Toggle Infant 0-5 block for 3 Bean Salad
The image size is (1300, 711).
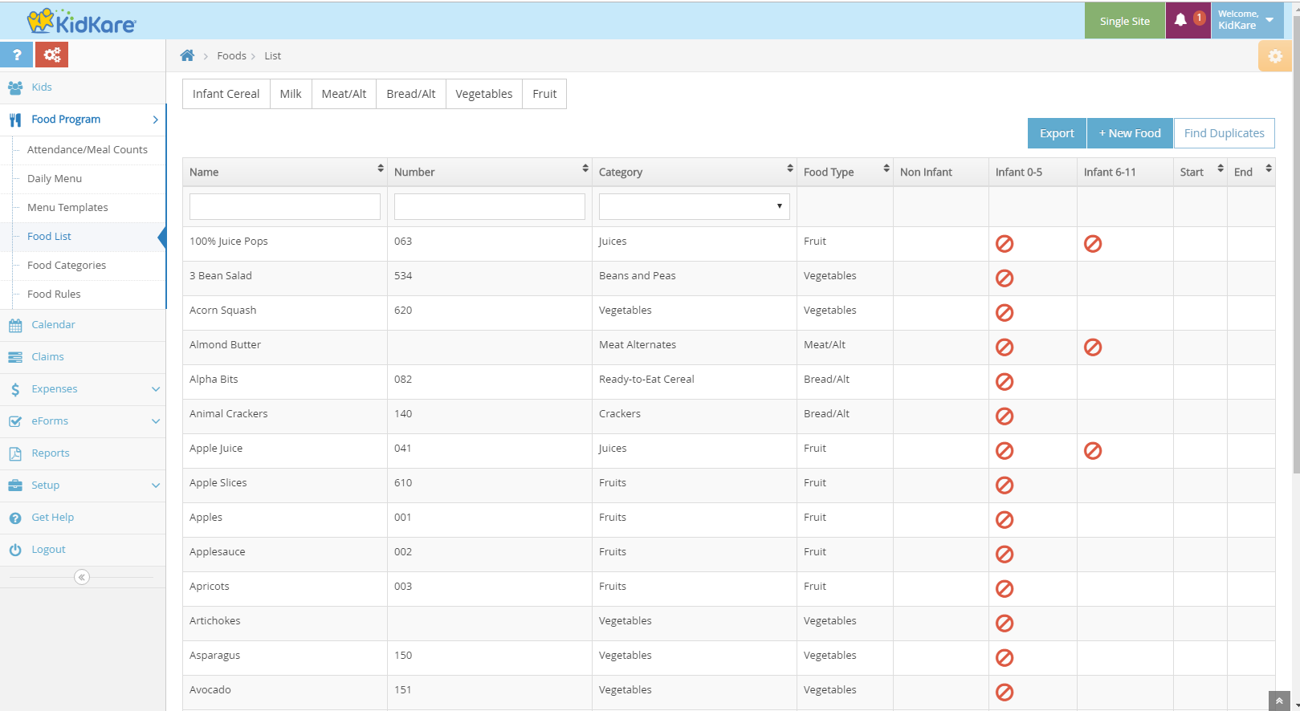click(x=1005, y=278)
